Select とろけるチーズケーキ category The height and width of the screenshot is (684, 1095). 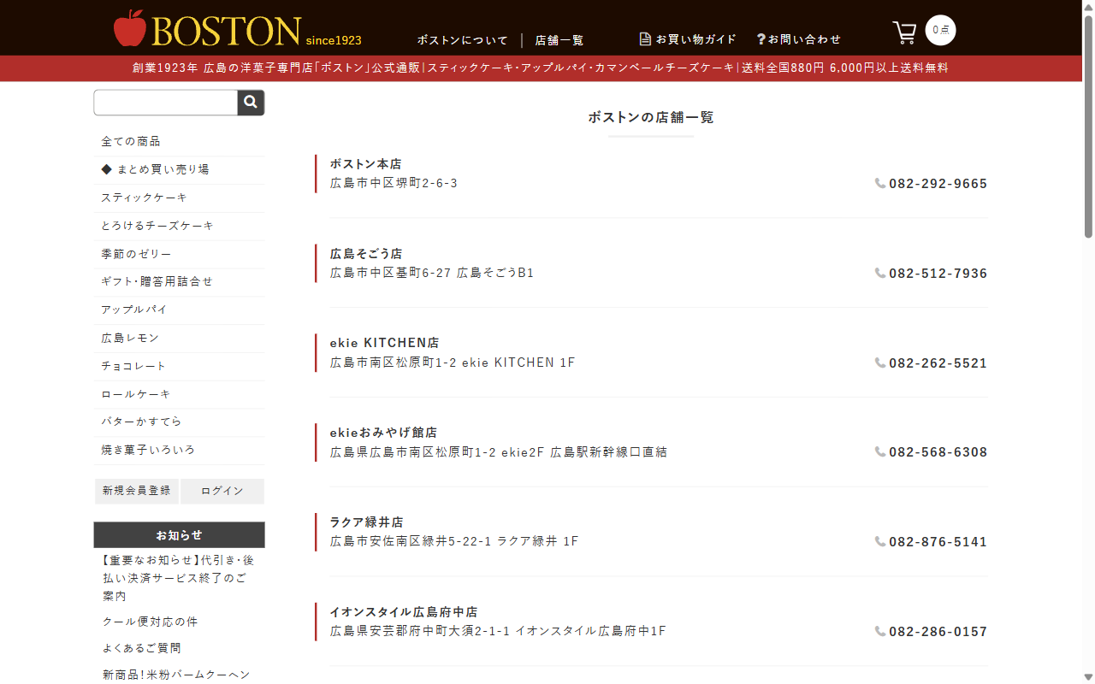pos(179,226)
